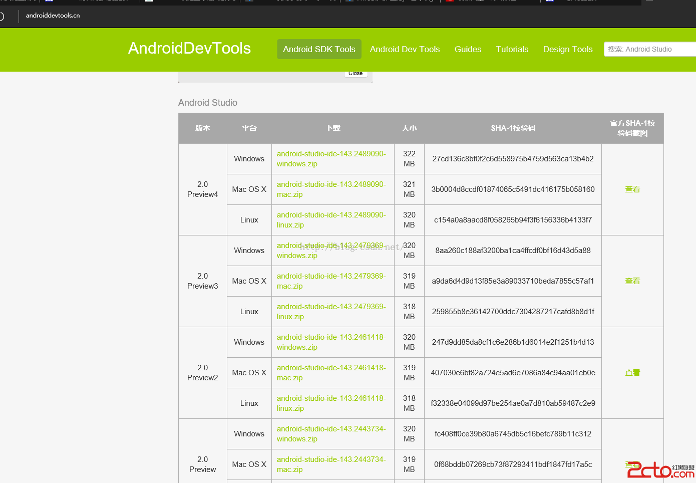Select the 2.0 Preview2 version cell
Screen dimensions: 696x483
point(203,373)
